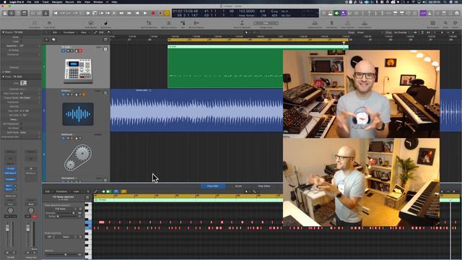Click the Note Repeat toolbar icon
The width and height of the screenshot is (462, 260).
pyautogui.click(x=91, y=23)
